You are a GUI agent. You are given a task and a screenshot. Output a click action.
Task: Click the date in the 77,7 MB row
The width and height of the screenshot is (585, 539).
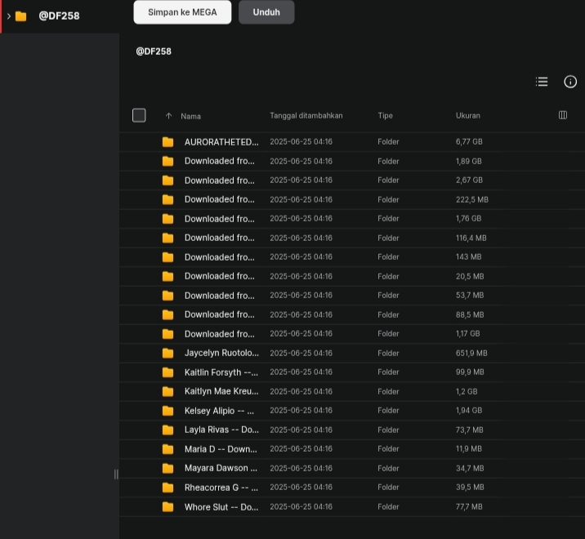(301, 507)
